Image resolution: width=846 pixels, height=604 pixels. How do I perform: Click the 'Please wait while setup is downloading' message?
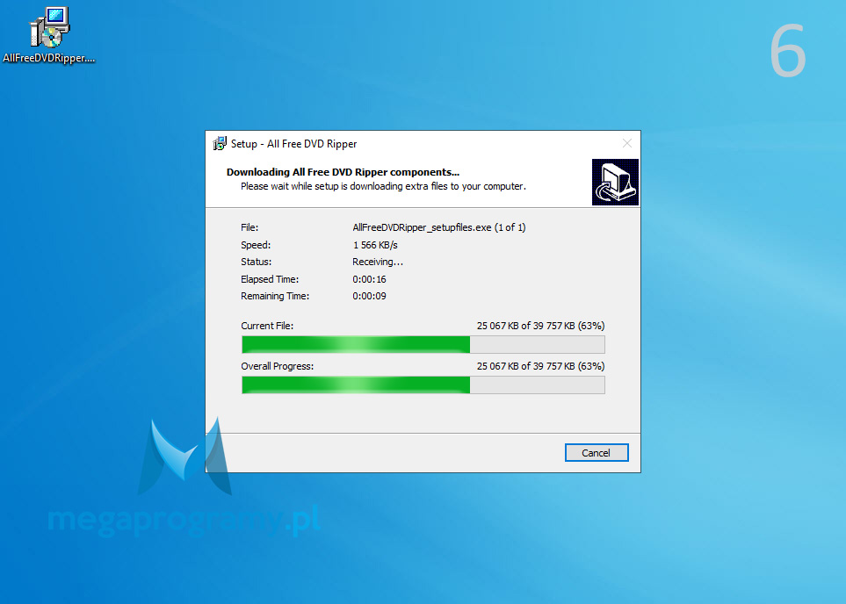pos(383,186)
